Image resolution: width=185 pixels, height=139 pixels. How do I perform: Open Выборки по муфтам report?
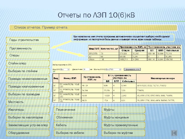[x=123, y=133]
